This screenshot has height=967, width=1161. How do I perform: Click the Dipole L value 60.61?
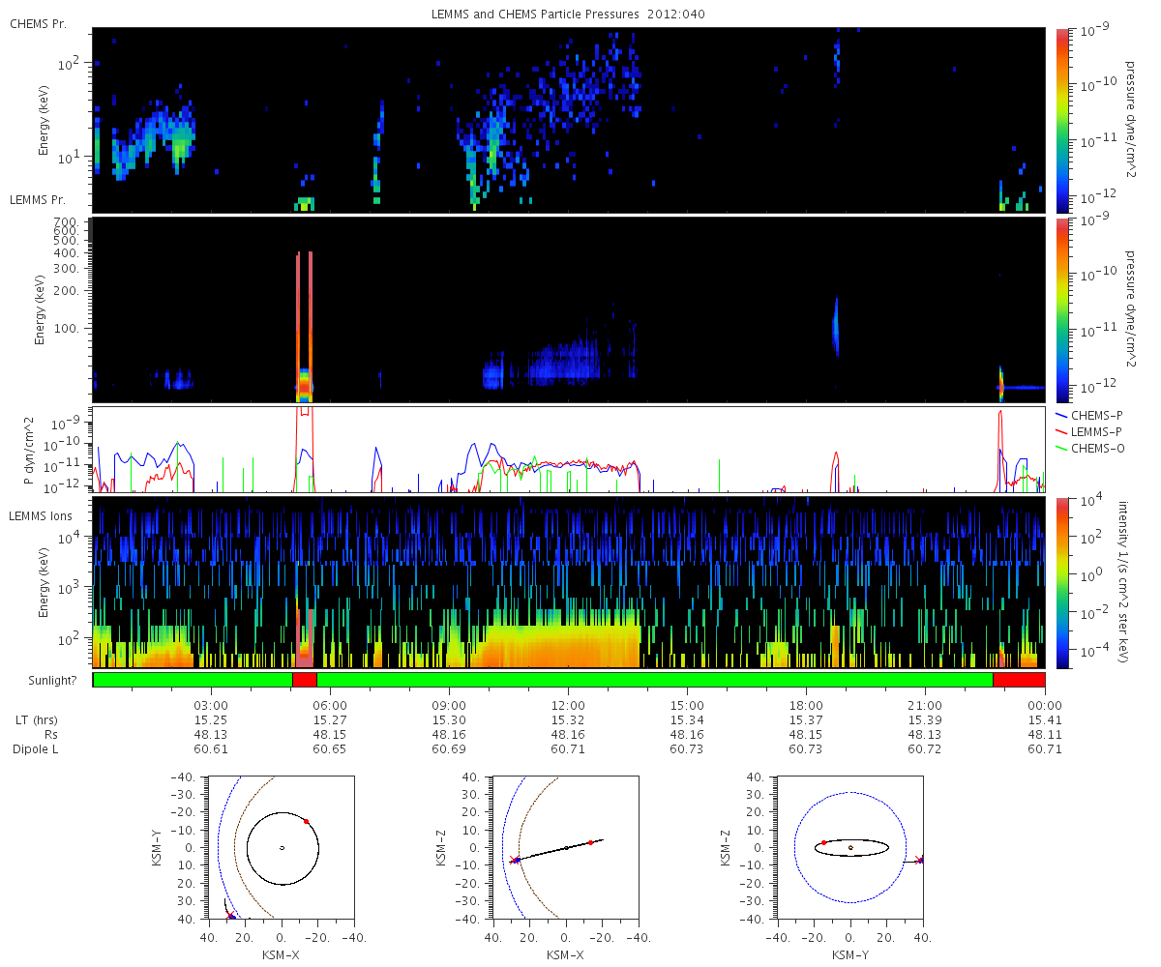coord(211,749)
